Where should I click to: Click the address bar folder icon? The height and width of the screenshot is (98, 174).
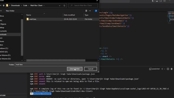point(7,5)
